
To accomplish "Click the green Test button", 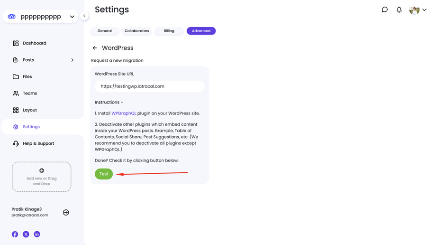I will pos(104,174).
